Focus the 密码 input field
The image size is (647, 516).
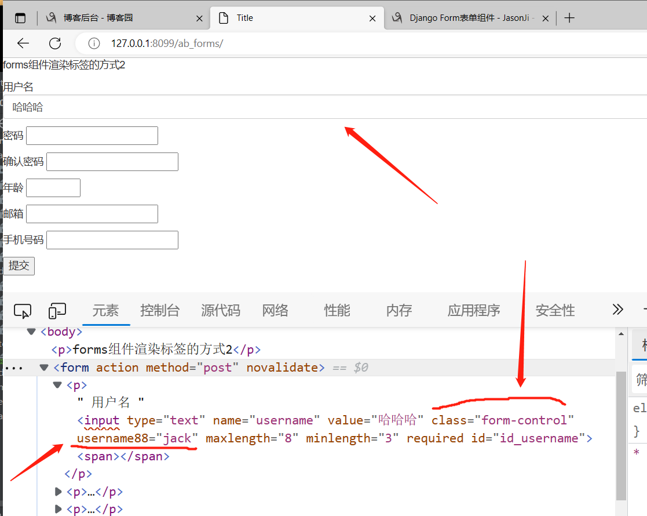pos(92,136)
